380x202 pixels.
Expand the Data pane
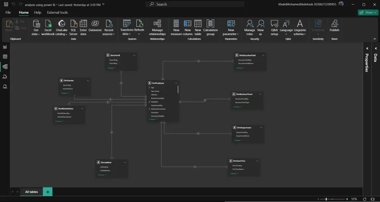click(x=376, y=48)
